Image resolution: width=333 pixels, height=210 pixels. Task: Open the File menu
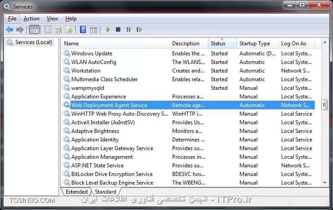[12, 19]
